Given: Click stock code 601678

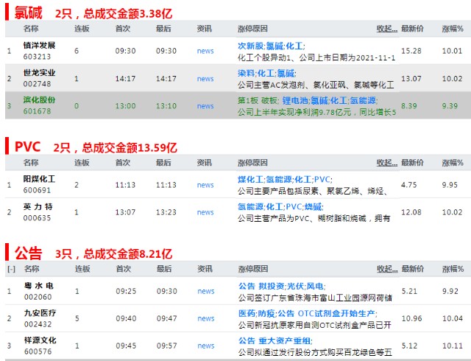Looking at the screenshot, I should 37,111.
